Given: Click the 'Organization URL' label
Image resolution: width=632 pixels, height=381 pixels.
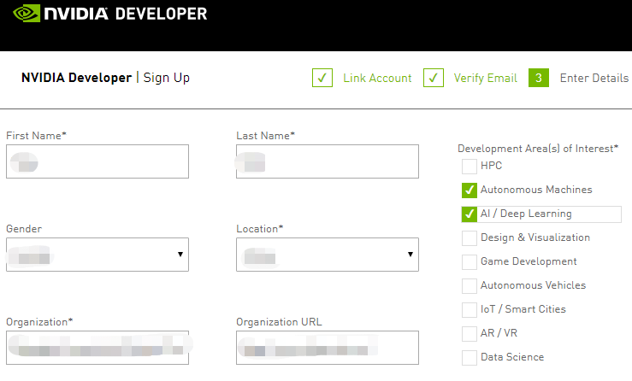Looking at the screenshot, I should coord(279,322).
